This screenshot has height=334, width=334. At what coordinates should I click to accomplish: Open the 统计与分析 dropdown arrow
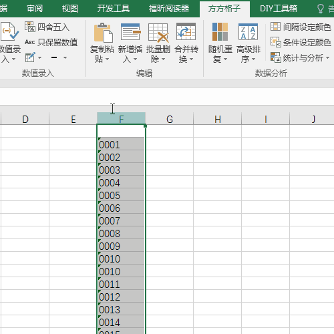[x=327, y=57]
